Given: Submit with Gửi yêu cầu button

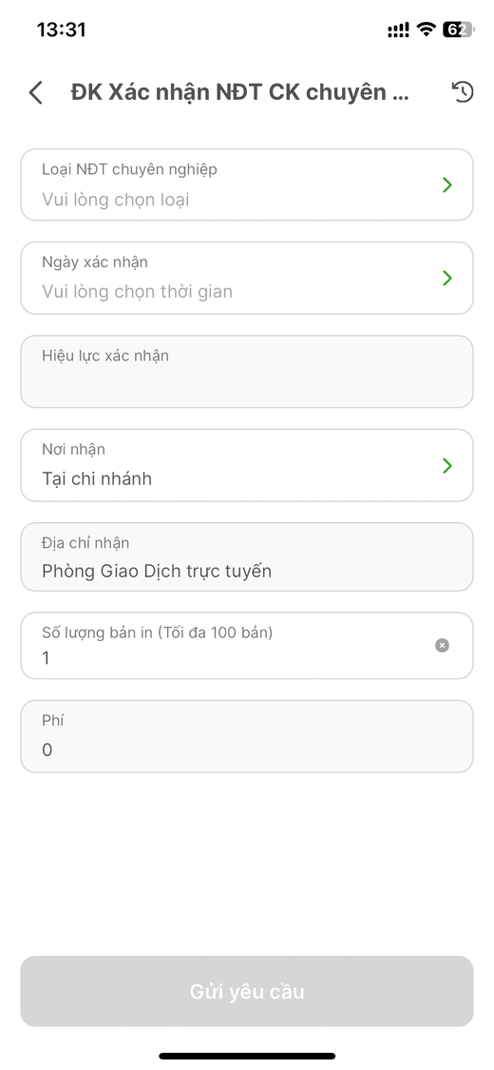Looking at the screenshot, I should tap(247, 991).
